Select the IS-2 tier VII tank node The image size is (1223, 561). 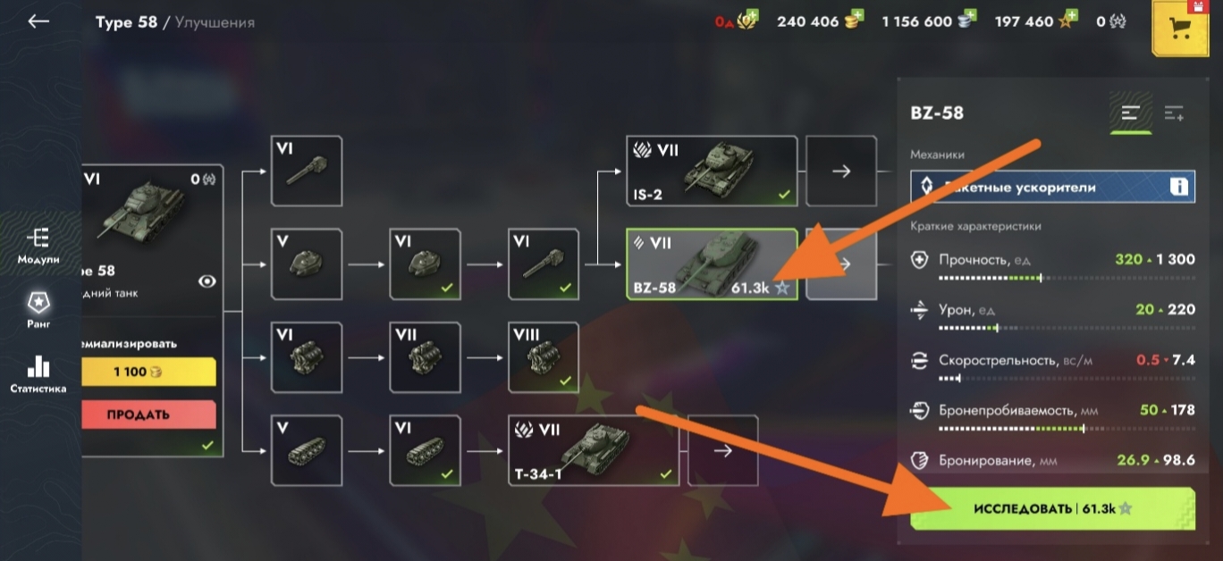click(712, 171)
